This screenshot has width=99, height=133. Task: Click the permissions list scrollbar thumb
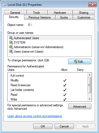click(89, 85)
